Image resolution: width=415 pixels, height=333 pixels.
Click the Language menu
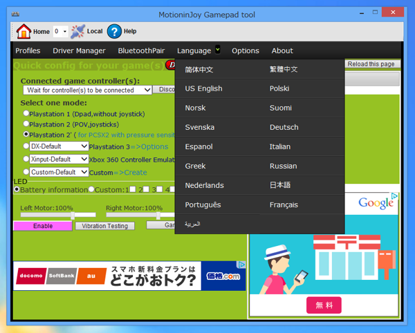click(x=194, y=50)
